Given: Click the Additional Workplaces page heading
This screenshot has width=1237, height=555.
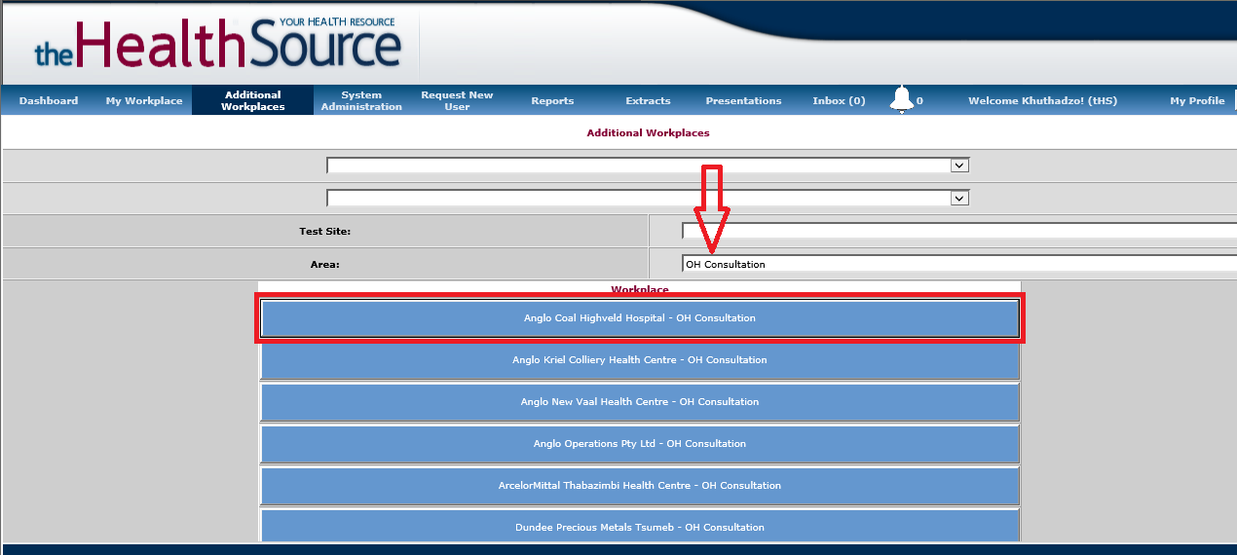Looking at the screenshot, I should pyautogui.click(x=648, y=132).
